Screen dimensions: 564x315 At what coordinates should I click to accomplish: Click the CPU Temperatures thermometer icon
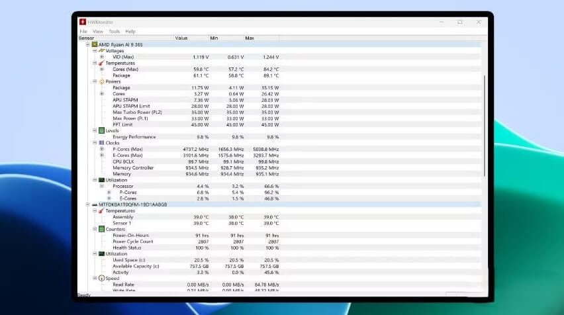(x=101, y=63)
